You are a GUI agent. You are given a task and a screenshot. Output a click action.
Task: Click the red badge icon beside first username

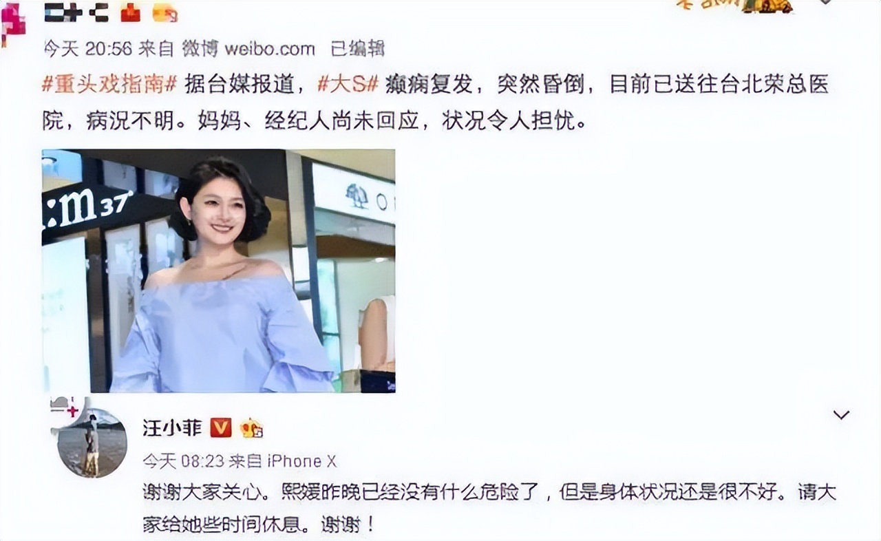click(x=131, y=12)
